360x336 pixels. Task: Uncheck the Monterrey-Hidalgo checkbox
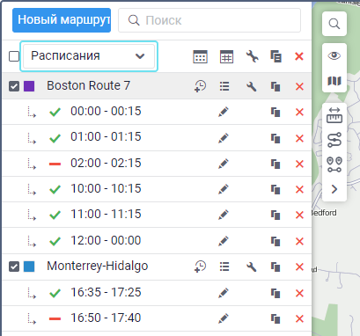(14, 267)
